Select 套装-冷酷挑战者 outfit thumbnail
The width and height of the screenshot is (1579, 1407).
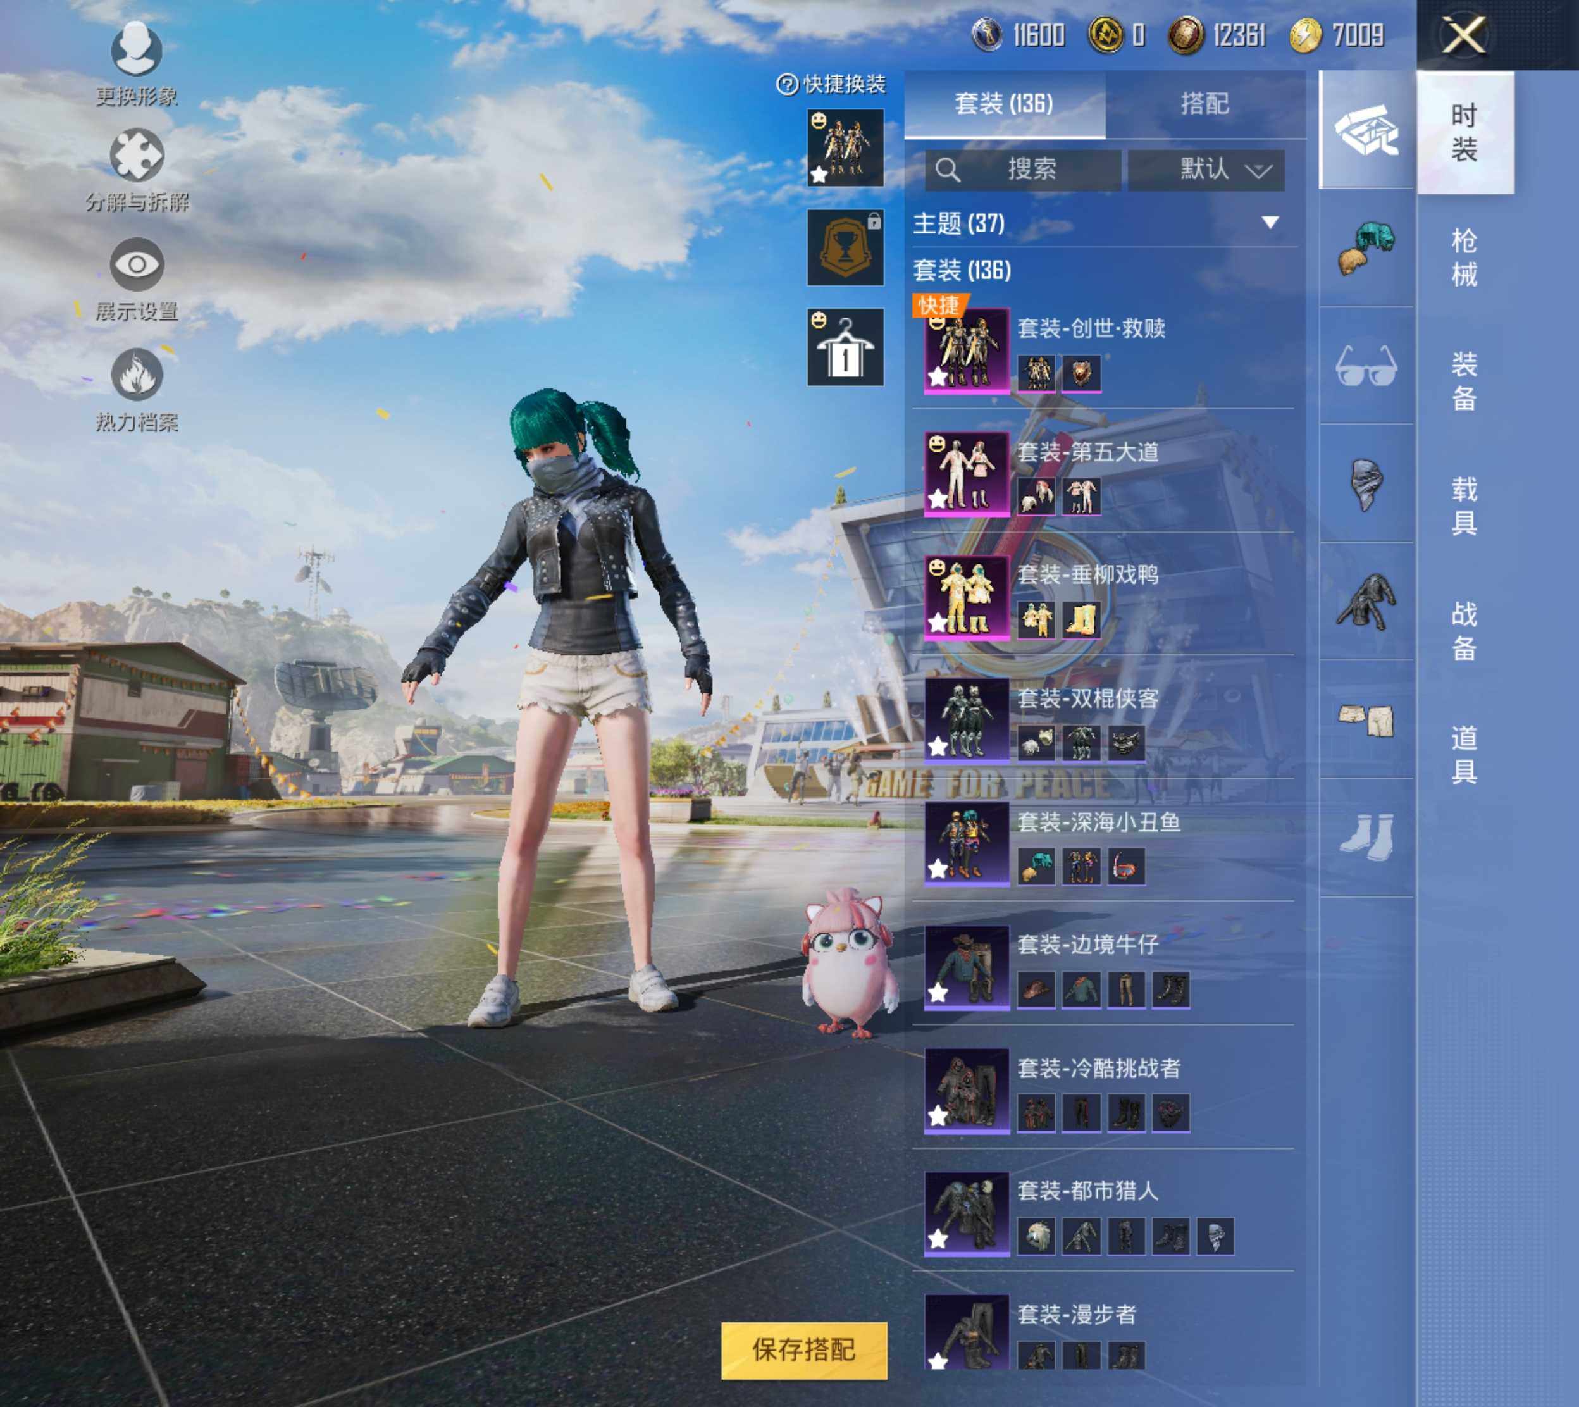pyautogui.click(x=967, y=1091)
